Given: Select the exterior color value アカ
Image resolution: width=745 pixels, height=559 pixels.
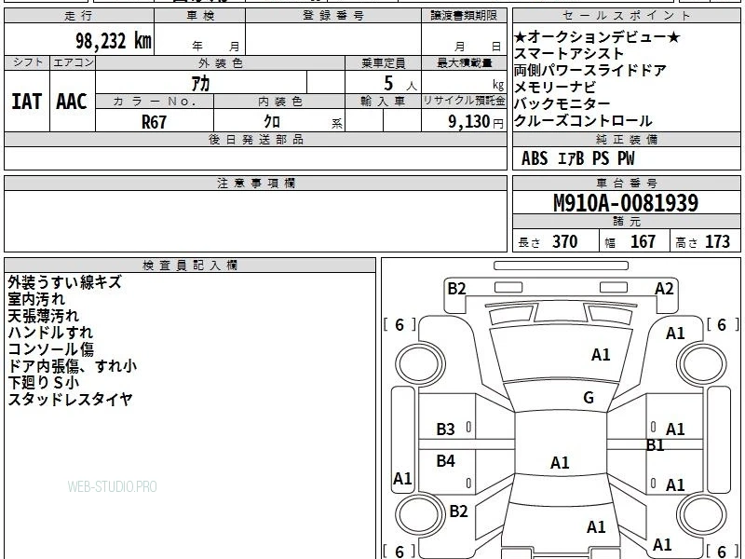Looking at the screenshot, I should [x=200, y=84].
